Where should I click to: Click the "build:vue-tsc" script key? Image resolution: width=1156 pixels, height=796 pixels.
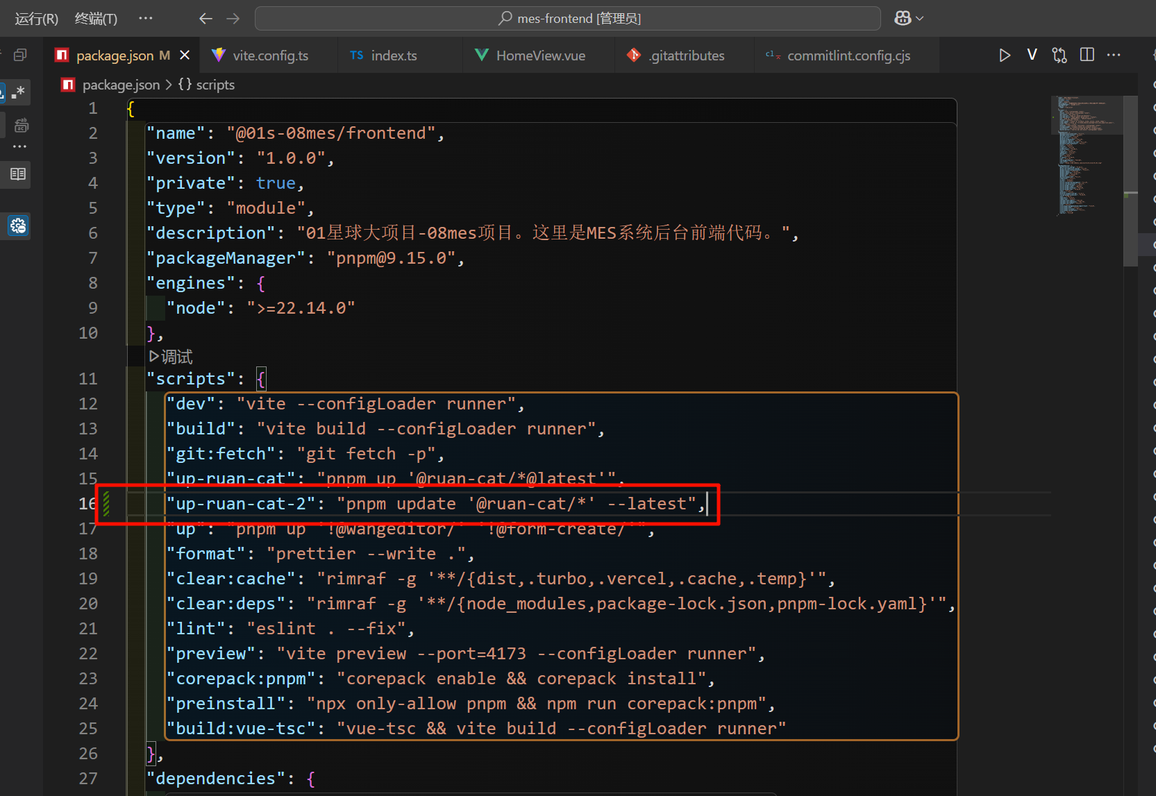point(241,729)
